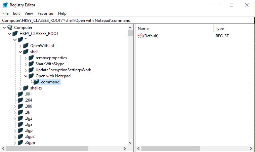Click the folder icon next to OpenWithList
The width and height of the screenshot is (255, 152).
(x=26, y=46)
